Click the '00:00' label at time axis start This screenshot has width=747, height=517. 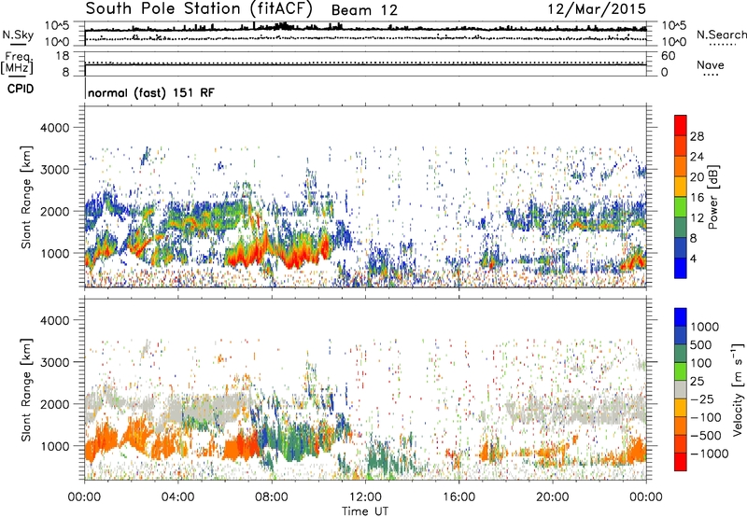(84, 497)
